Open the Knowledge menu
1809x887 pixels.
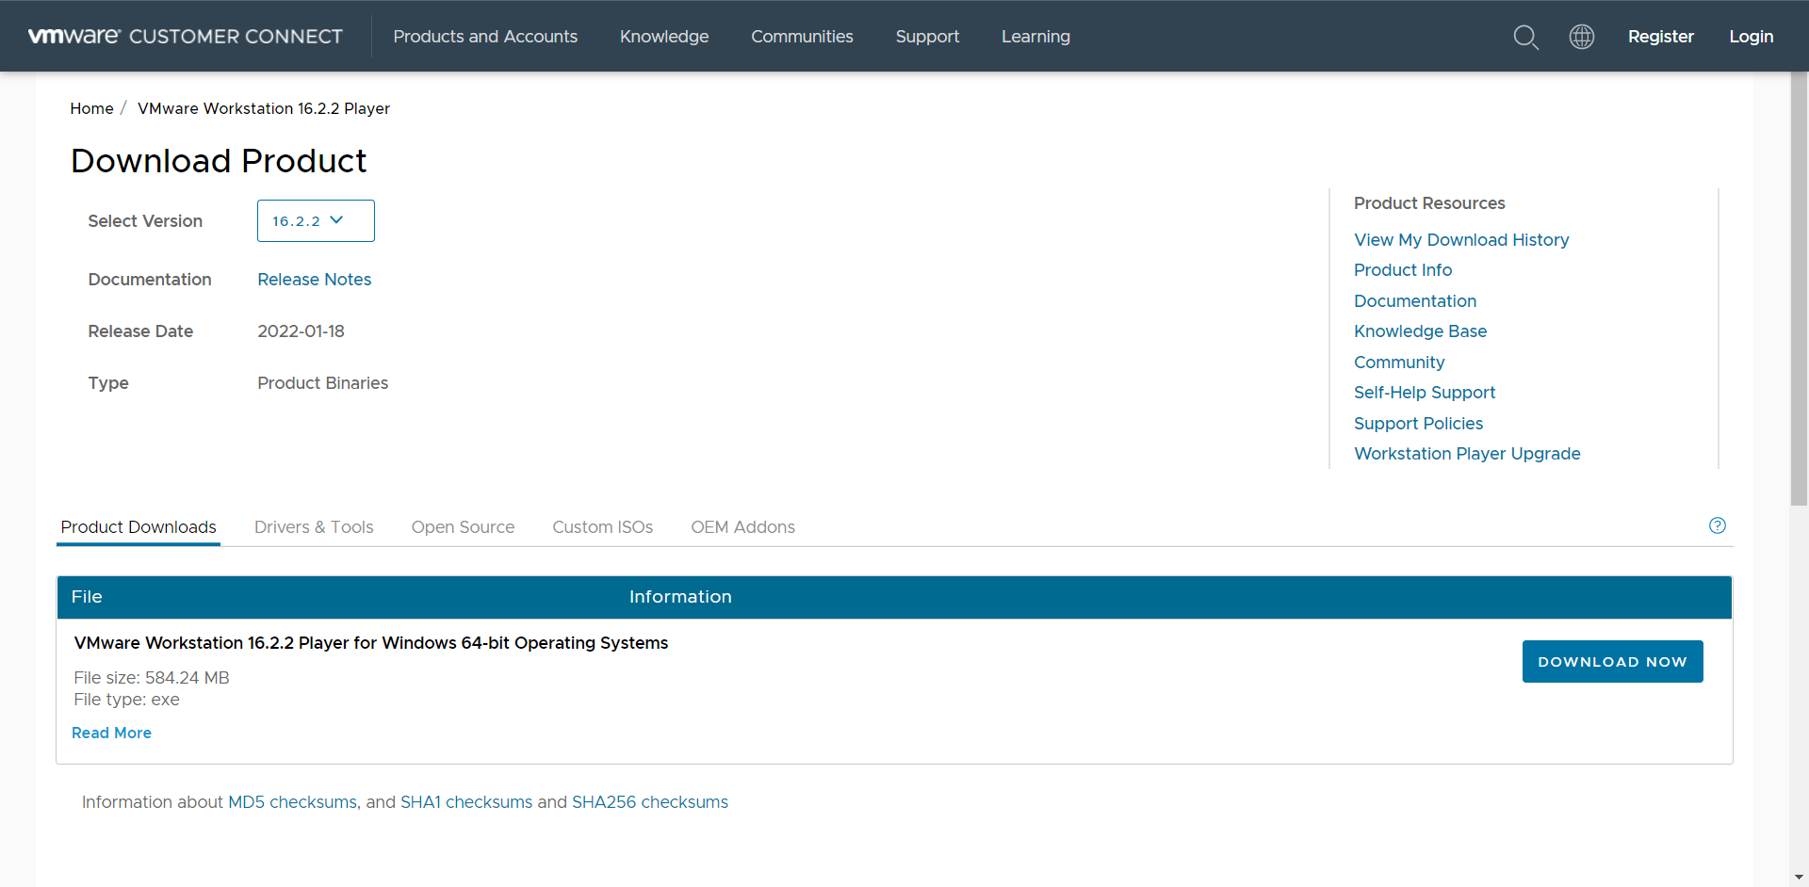664,37
